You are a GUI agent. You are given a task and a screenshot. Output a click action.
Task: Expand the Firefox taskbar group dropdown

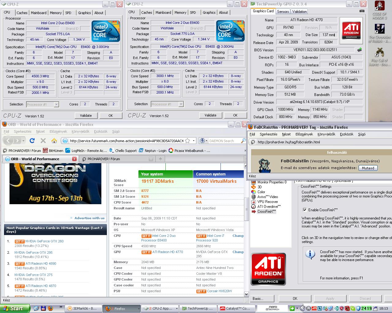pos(138,309)
